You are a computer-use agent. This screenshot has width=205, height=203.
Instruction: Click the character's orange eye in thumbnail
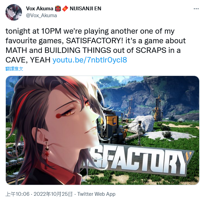coord(68,113)
